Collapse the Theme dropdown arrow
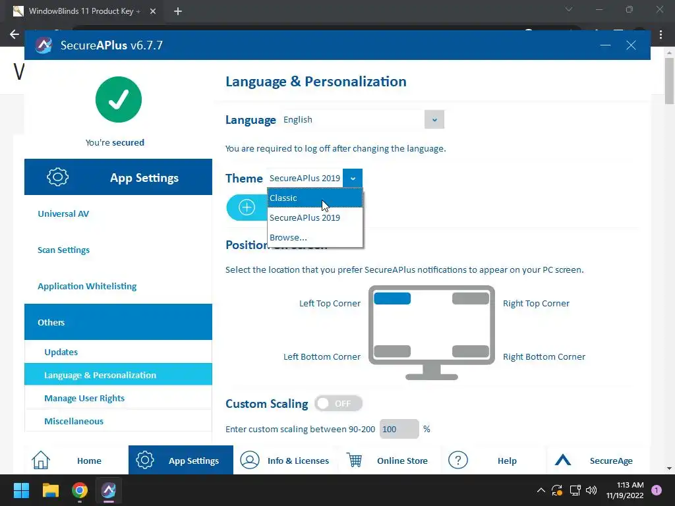 pos(353,178)
